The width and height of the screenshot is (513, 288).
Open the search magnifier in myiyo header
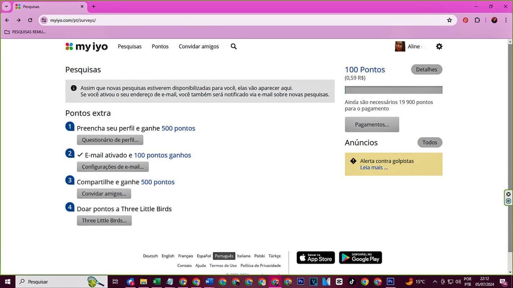[234, 46]
